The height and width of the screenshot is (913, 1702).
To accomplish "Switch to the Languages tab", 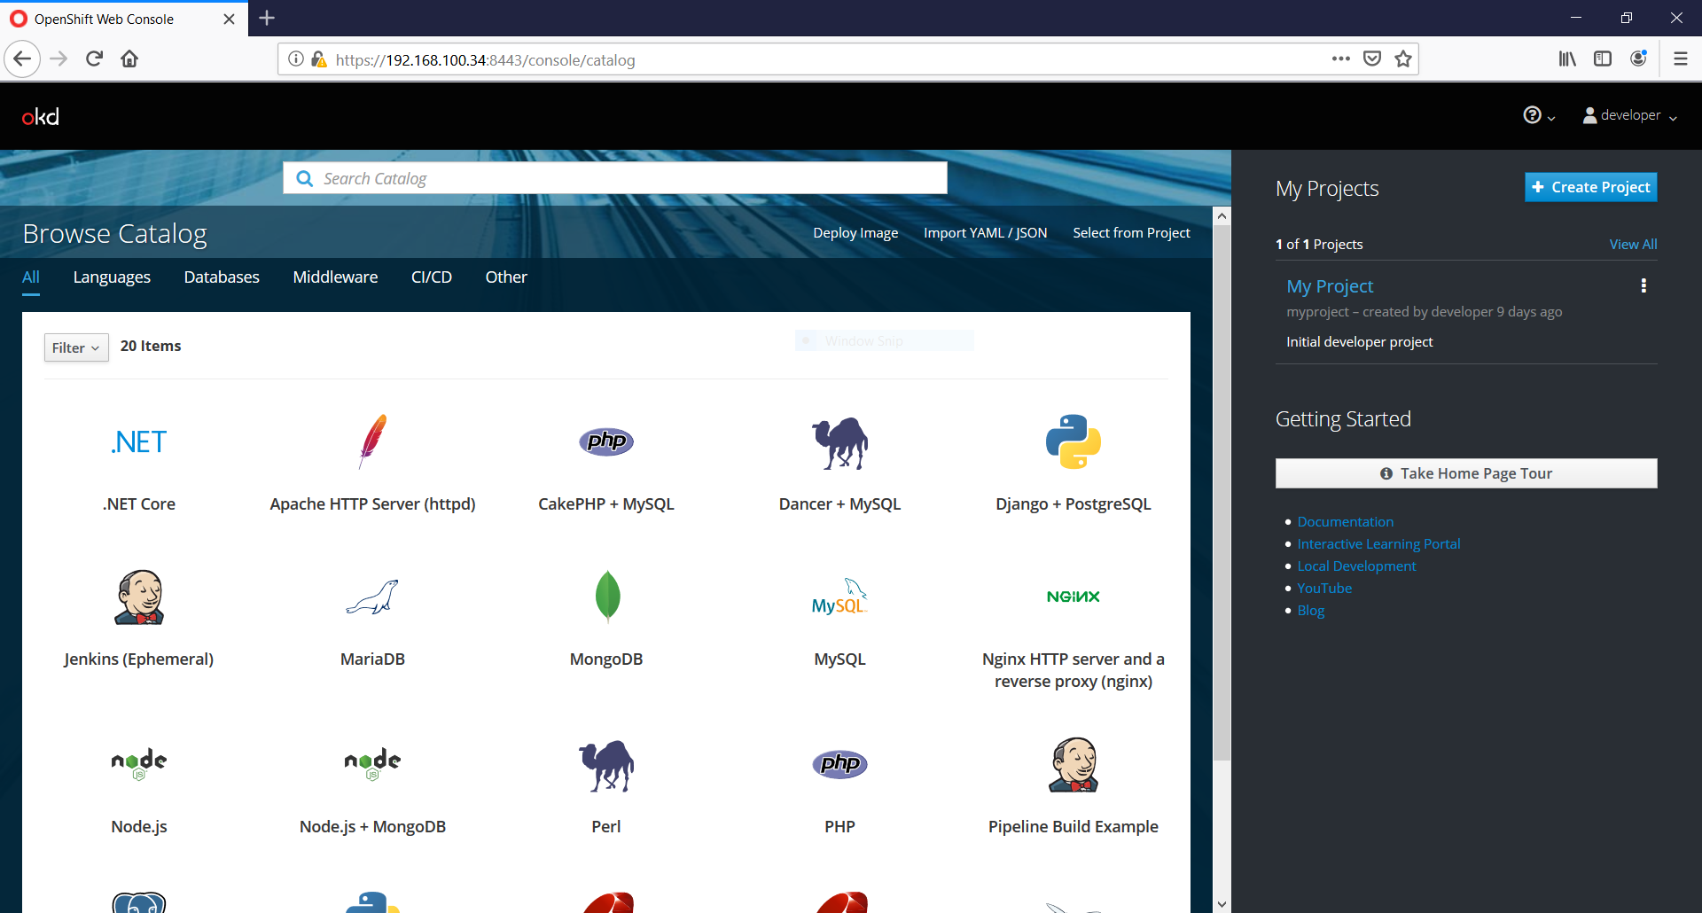I will [x=112, y=277].
